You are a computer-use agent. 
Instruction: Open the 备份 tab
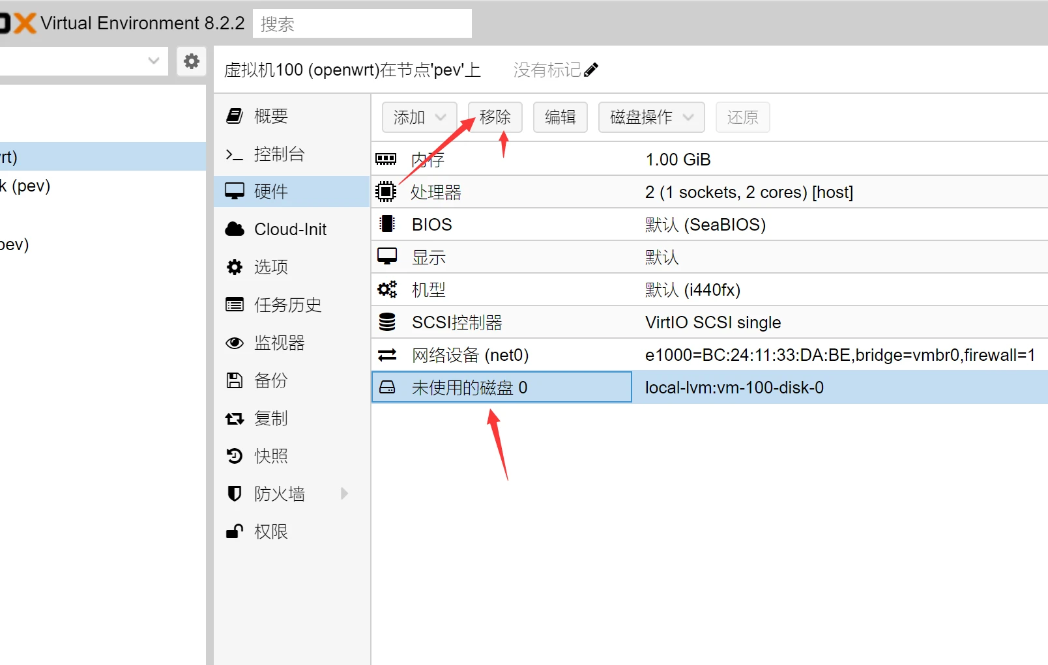(292, 380)
